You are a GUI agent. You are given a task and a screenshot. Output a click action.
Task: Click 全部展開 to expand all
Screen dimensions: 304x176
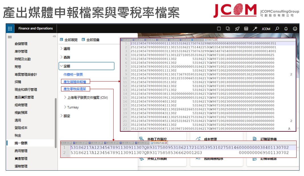tap(68, 40)
